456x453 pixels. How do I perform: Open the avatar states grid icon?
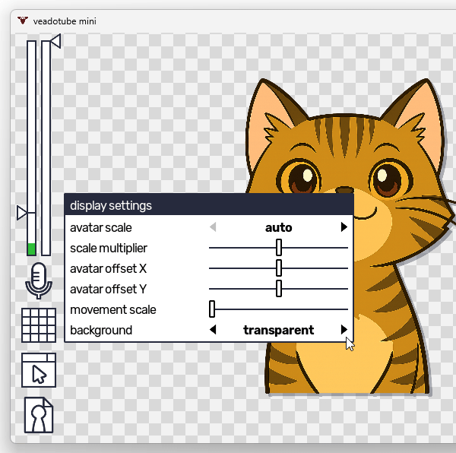(38, 325)
